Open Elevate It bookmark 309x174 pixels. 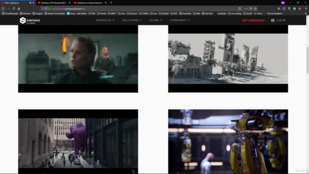point(25,14)
